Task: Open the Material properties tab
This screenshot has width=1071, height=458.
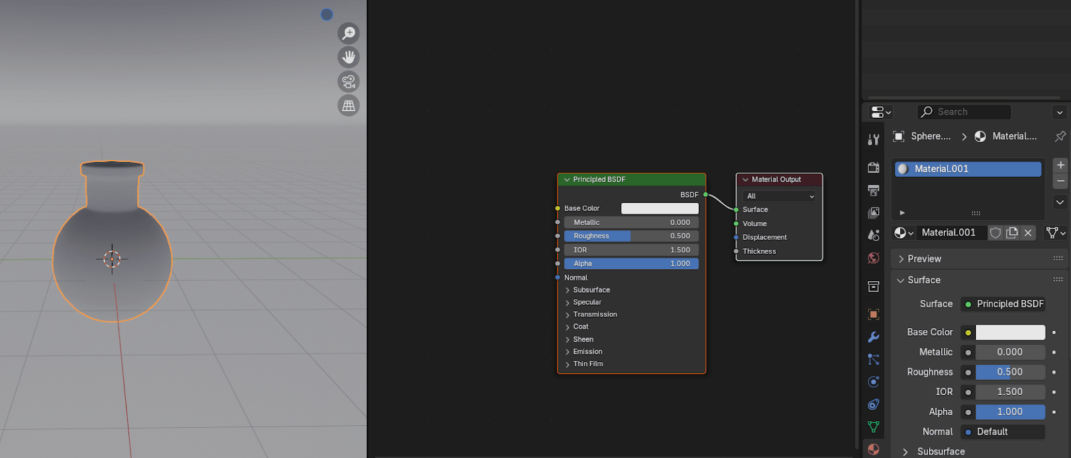Action: (874, 449)
